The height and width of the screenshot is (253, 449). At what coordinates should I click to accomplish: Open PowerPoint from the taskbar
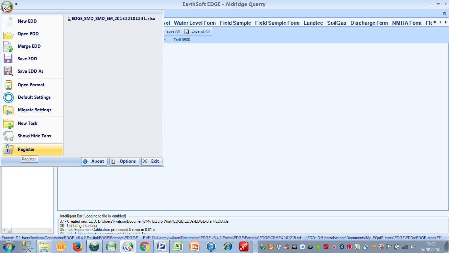tap(195, 246)
